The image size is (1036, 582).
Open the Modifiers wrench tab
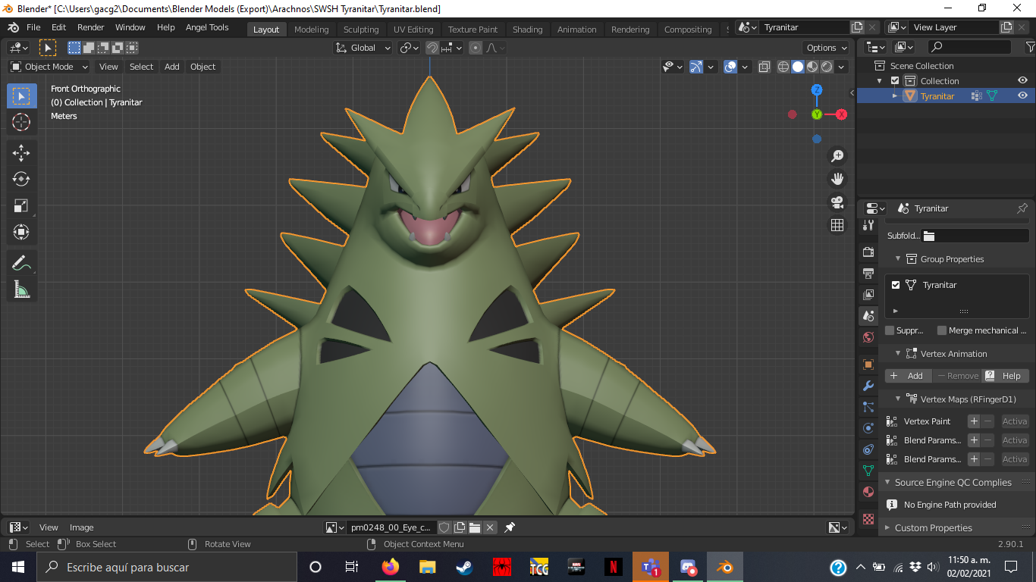coord(868,386)
